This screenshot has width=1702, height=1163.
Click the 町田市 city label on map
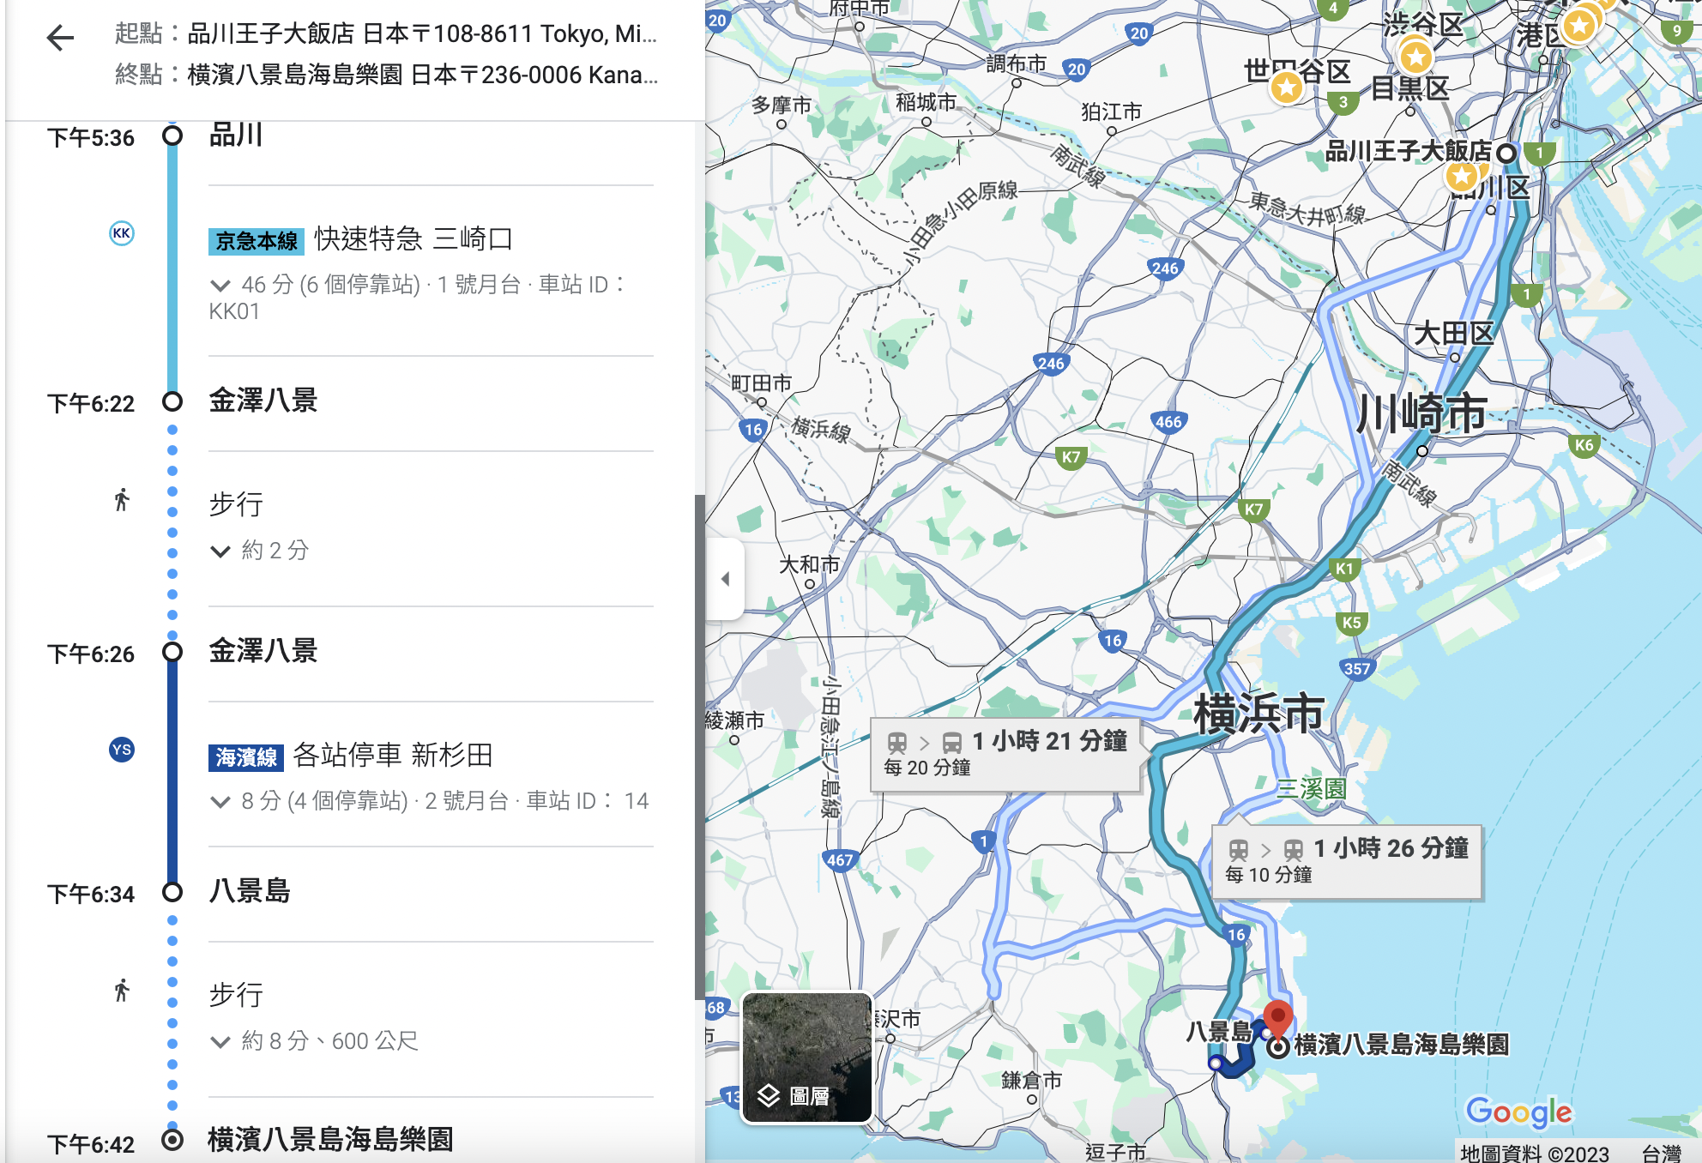click(761, 383)
